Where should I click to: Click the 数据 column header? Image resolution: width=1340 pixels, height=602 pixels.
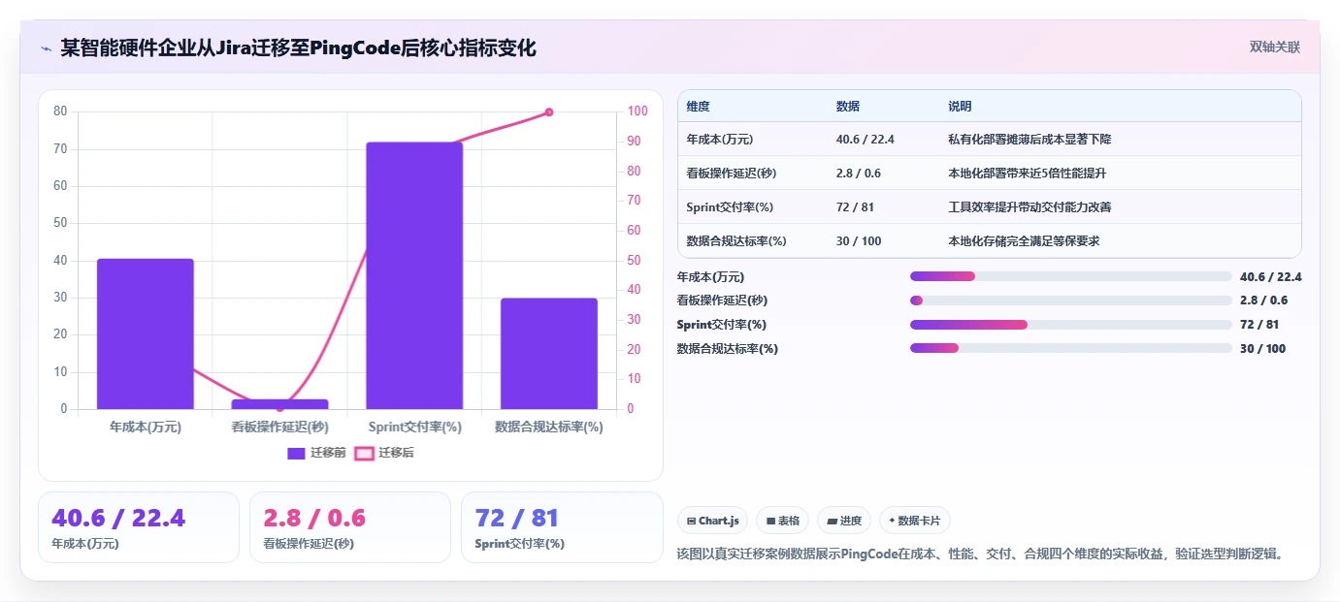pos(847,107)
